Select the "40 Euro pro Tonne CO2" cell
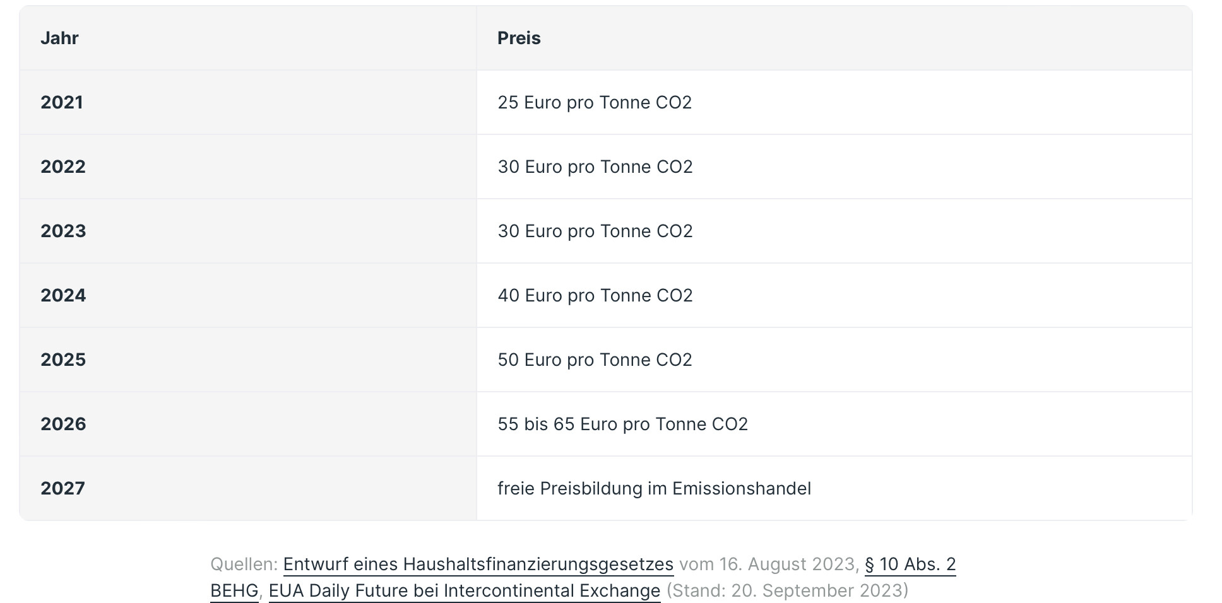 (x=595, y=296)
